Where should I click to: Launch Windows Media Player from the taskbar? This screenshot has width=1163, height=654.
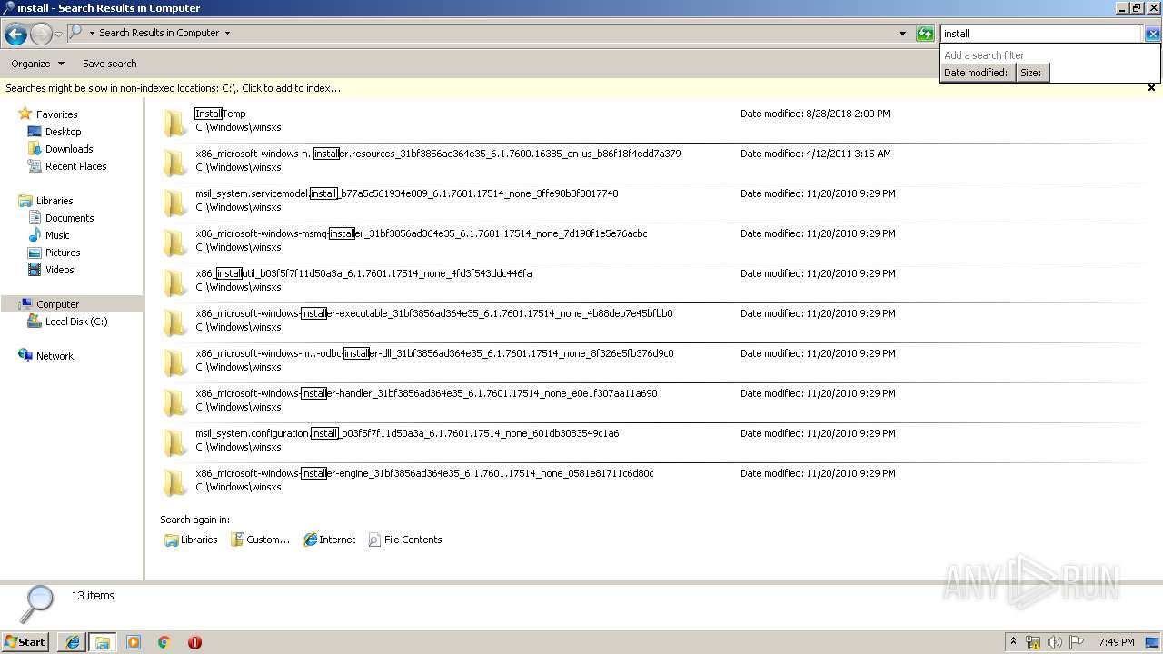point(134,642)
